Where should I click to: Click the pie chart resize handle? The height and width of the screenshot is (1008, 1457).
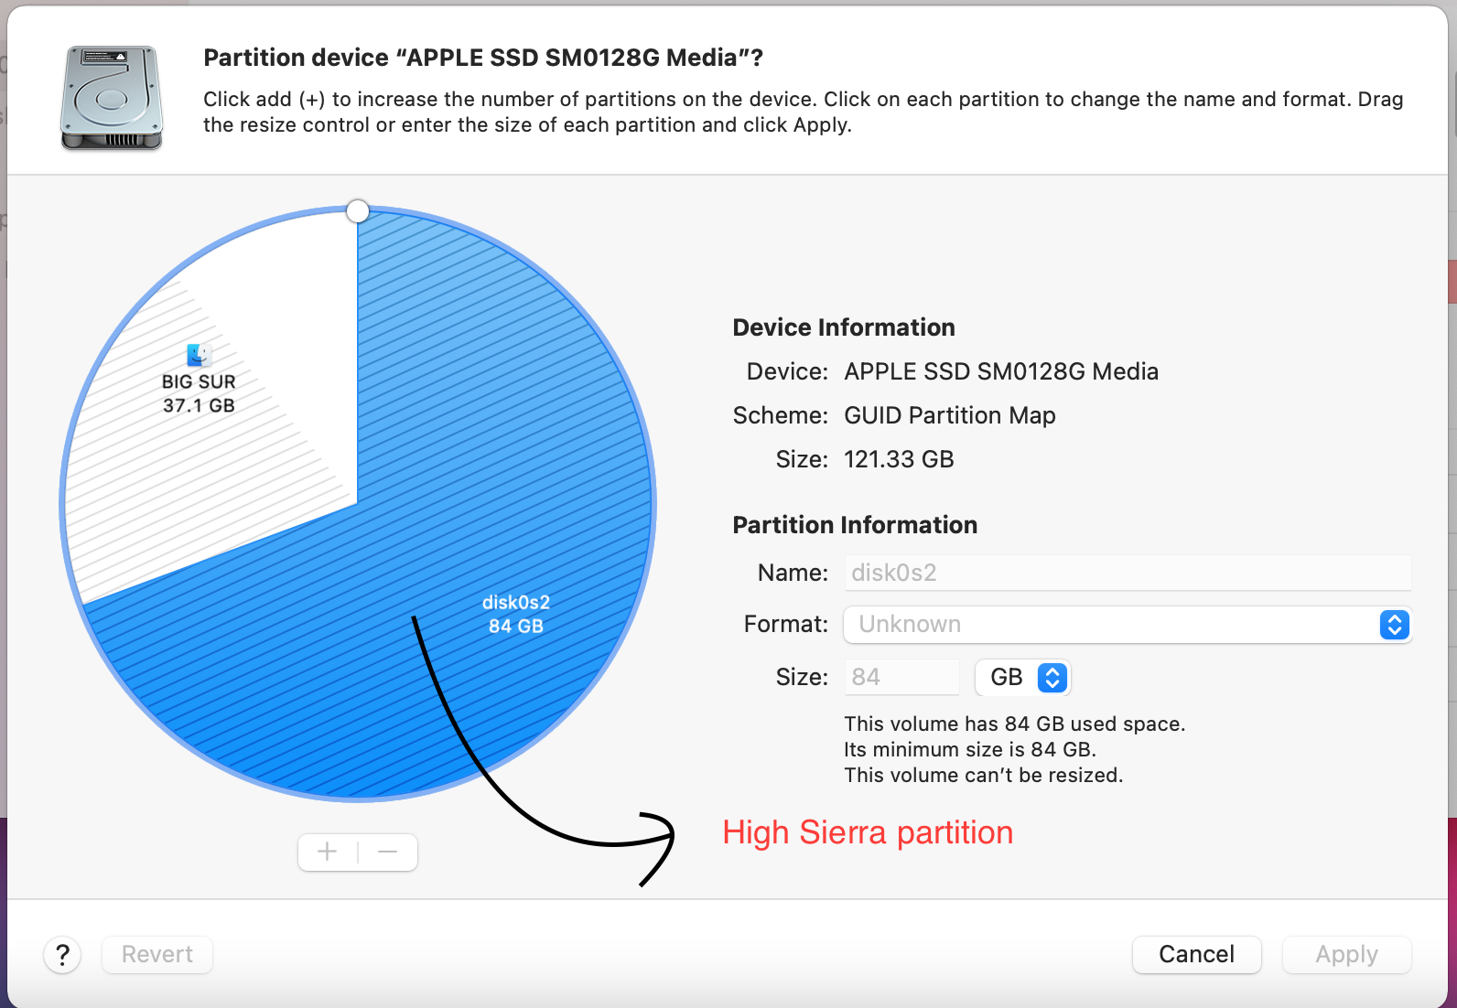click(x=358, y=212)
